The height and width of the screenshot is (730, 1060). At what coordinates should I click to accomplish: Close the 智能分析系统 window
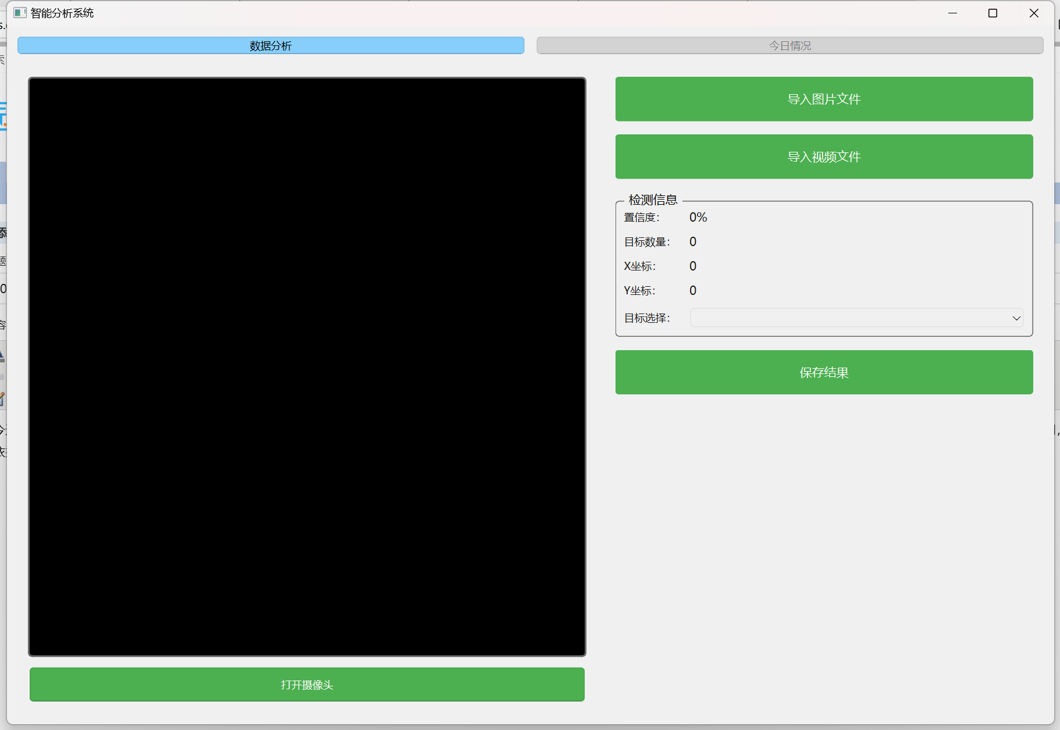pyautogui.click(x=1034, y=13)
